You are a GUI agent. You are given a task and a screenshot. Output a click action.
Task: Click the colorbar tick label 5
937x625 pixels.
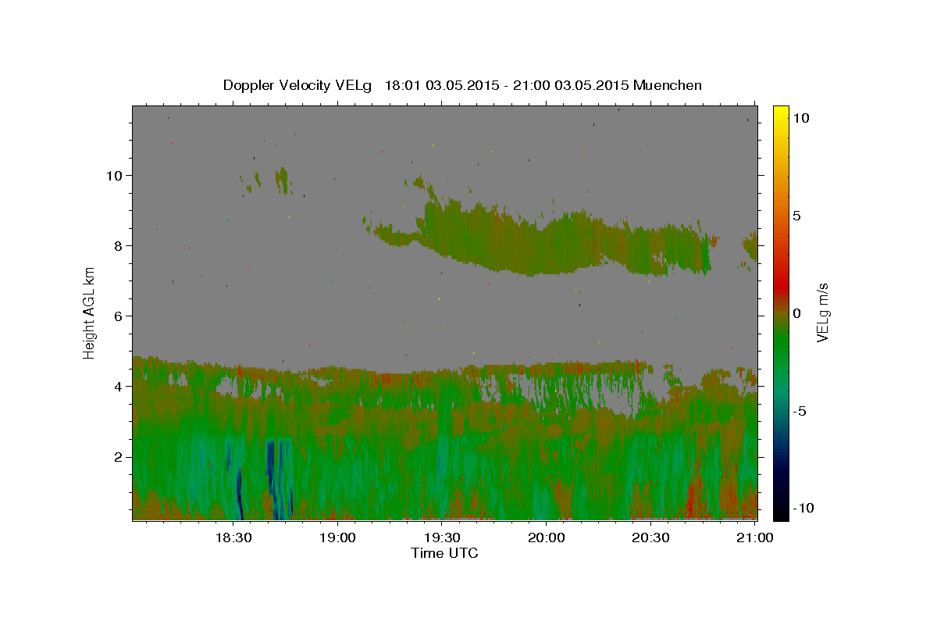(x=796, y=216)
